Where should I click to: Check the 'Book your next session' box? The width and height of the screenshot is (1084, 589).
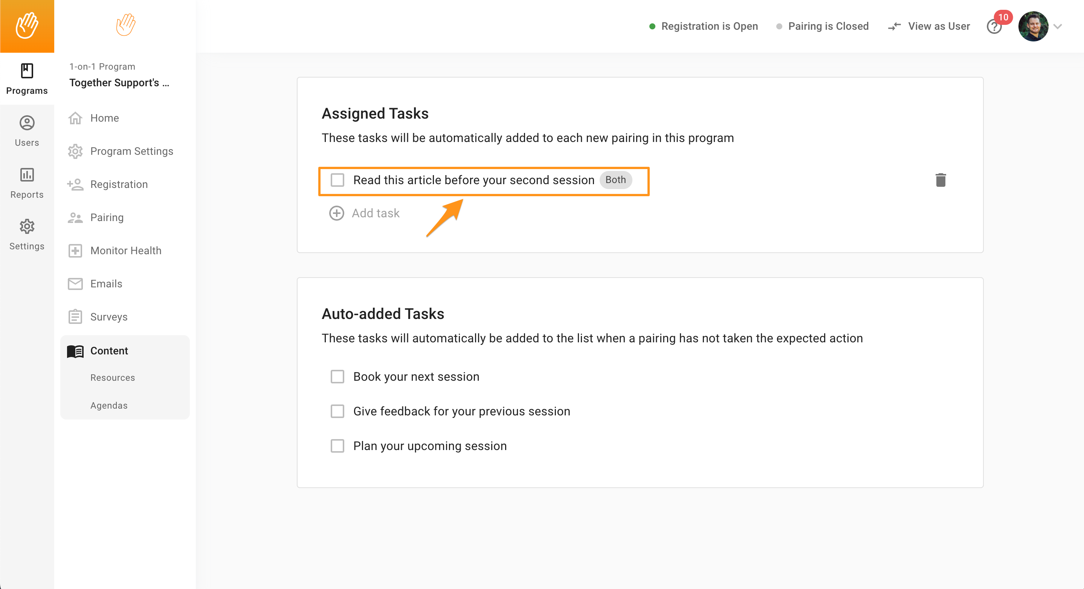click(337, 377)
